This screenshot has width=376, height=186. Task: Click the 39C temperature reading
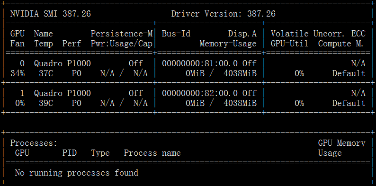pos(46,103)
